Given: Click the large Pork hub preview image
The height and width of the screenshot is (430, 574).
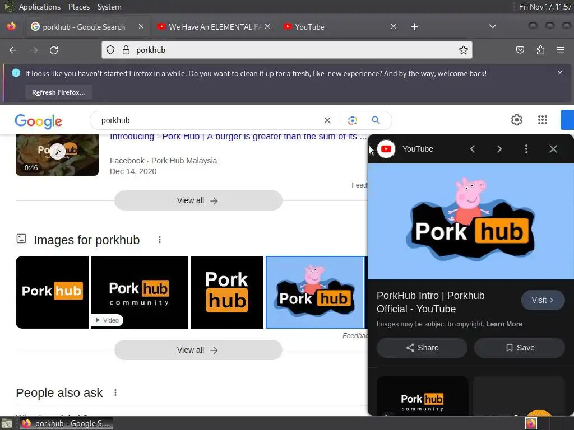Looking at the screenshot, I should coord(470,221).
